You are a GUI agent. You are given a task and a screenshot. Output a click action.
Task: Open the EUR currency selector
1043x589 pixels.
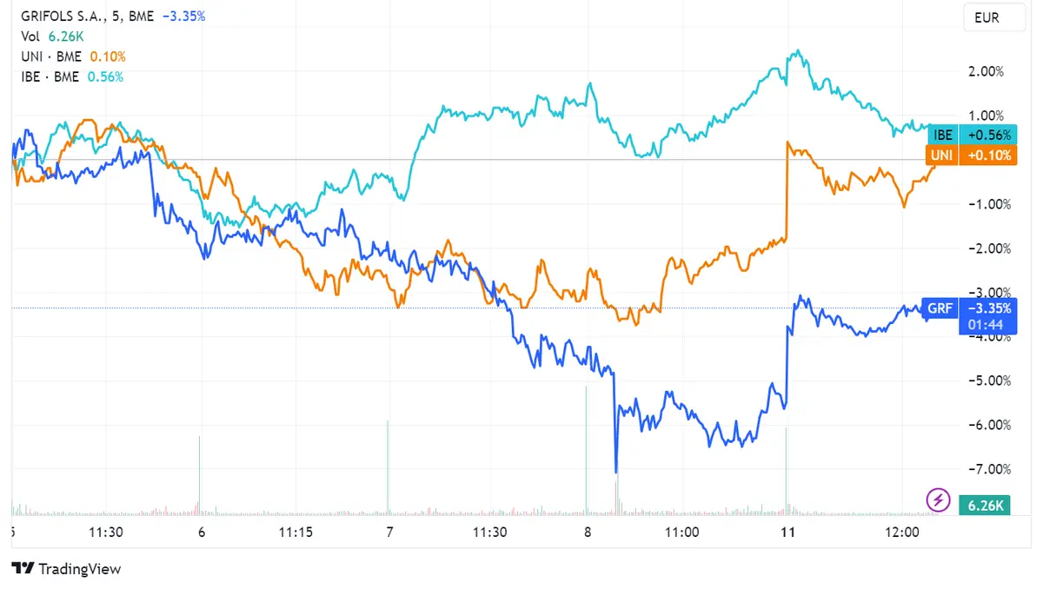click(993, 17)
